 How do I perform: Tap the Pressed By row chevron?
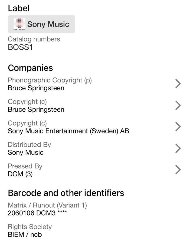click(x=178, y=170)
